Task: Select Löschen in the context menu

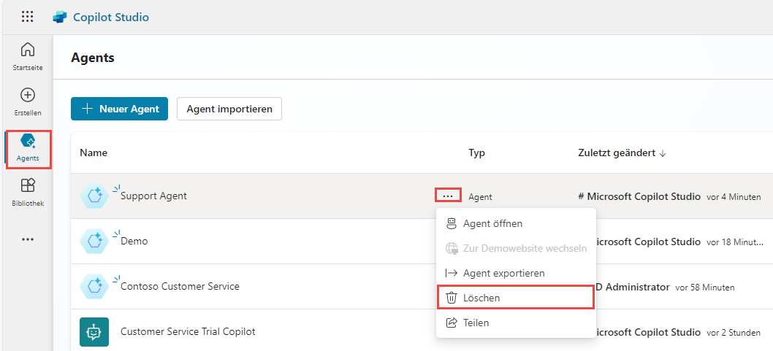Action: [481, 298]
